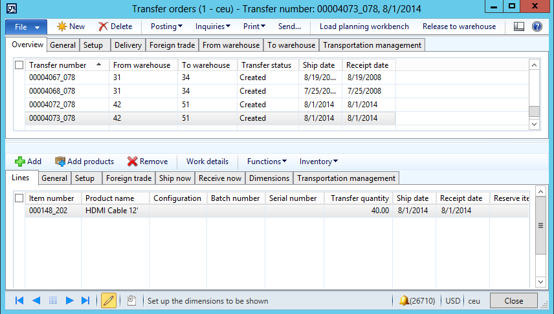Image resolution: width=554 pixels, height=314 pixels.
Task: Open the Ship now lines tab
Action: [x=175, y=178]
